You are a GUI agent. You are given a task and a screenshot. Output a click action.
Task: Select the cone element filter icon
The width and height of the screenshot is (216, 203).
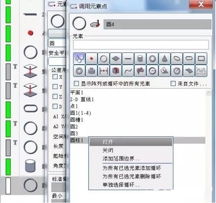165,59
